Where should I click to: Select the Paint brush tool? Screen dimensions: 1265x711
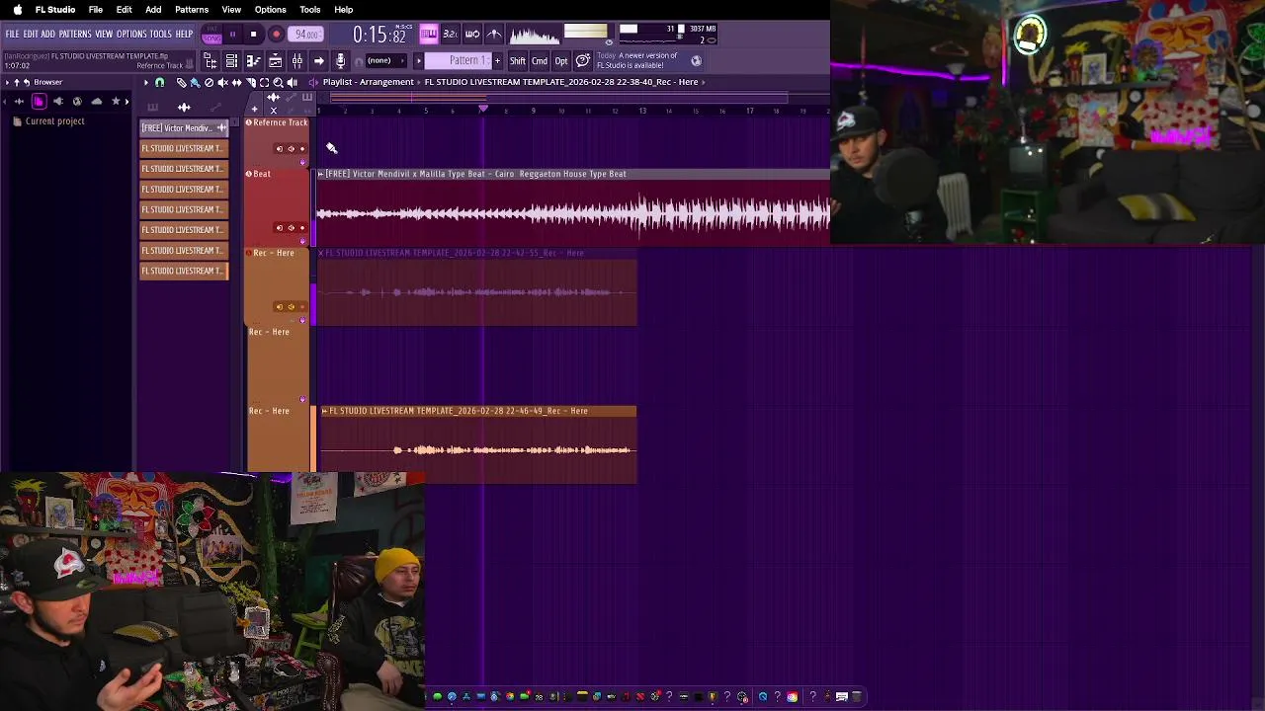[x=195, y=83]
